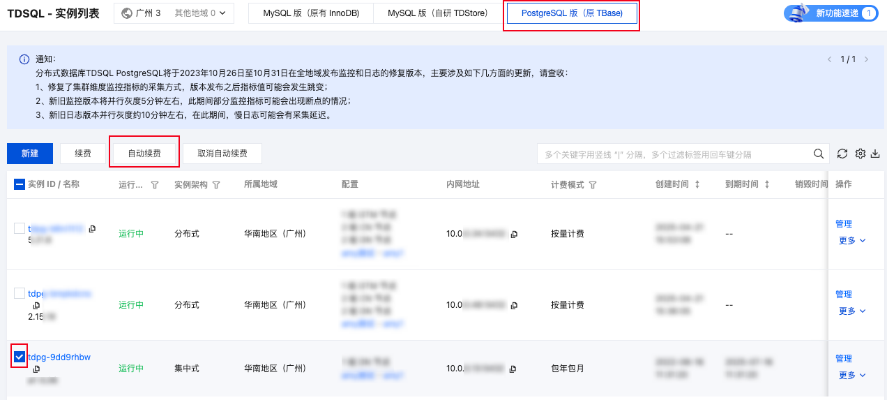The height and width of the screenshot is (400, 887).
Task: Open the 计费模式 filter icon
Action: (593, 185)
